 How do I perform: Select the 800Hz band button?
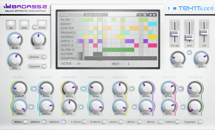(64, 122)
